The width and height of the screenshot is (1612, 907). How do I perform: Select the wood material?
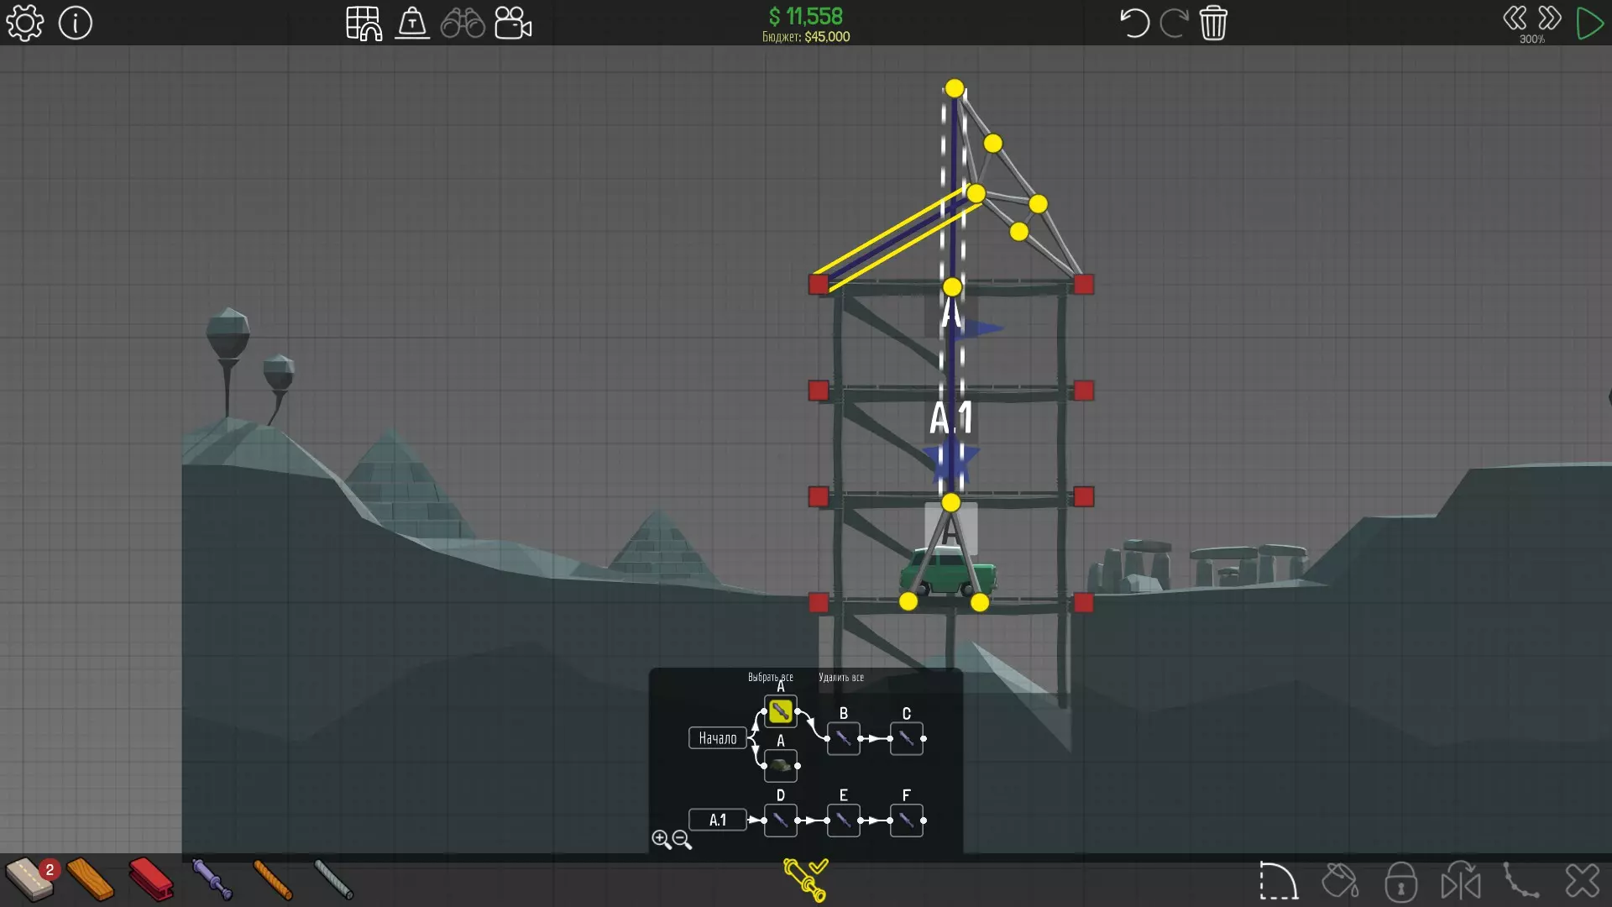pyautogui.click(x=90, y=879)
